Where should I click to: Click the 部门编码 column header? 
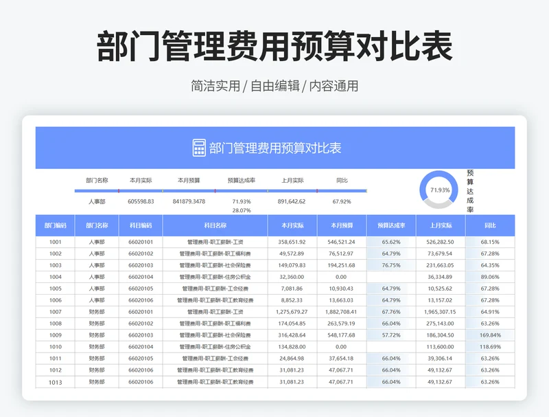[55, 225]
